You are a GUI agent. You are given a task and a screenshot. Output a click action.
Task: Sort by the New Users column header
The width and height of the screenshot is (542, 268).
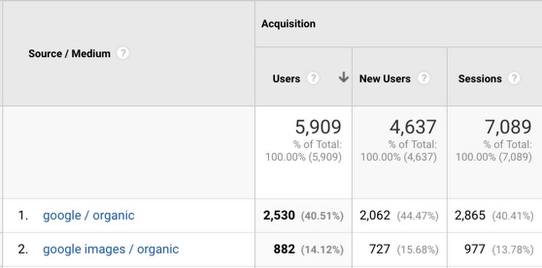(x=385, y=78)
